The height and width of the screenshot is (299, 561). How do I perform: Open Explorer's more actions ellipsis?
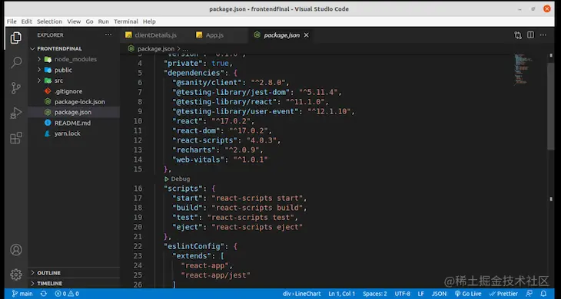point(108,35)
